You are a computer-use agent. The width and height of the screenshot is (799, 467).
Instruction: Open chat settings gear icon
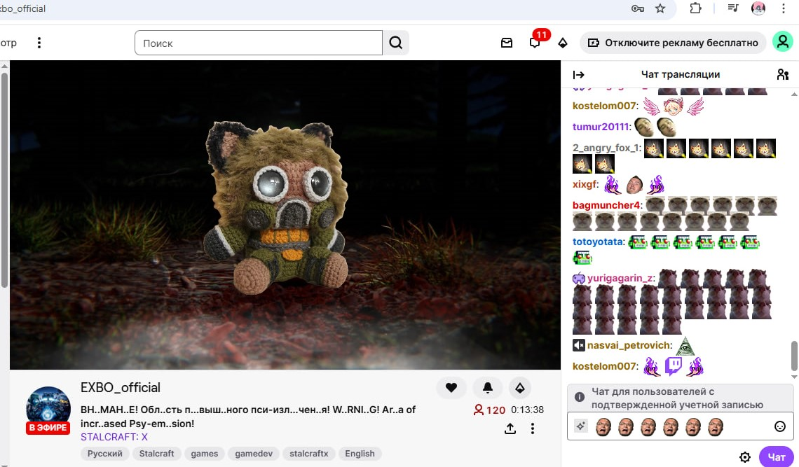click(x=745, y=457)
